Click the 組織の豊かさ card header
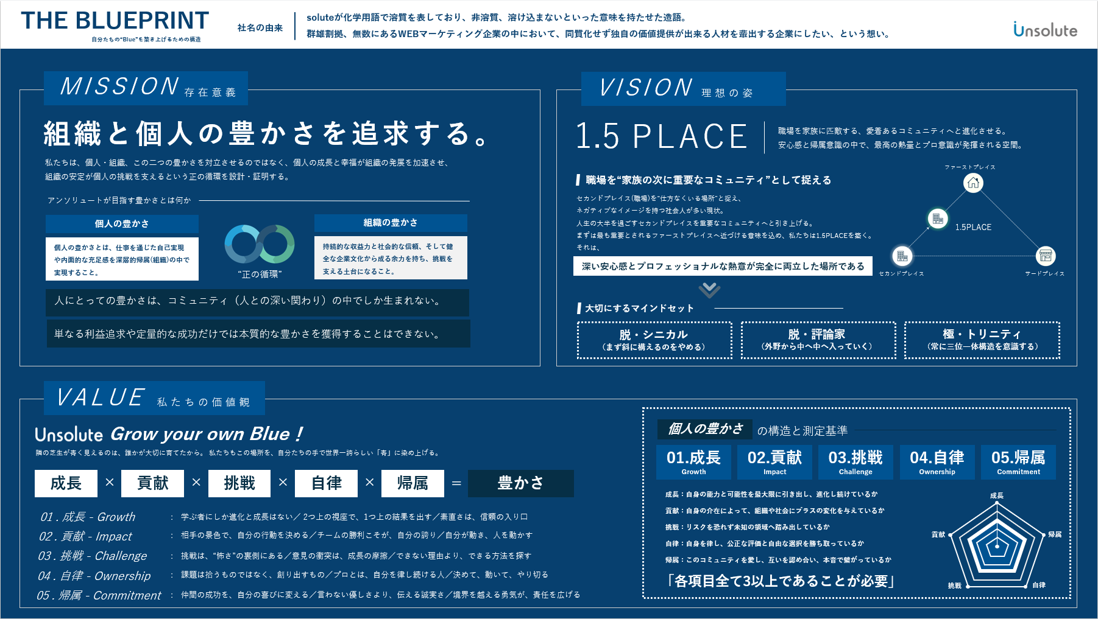The image size is (1098, 619). [391, 223]
